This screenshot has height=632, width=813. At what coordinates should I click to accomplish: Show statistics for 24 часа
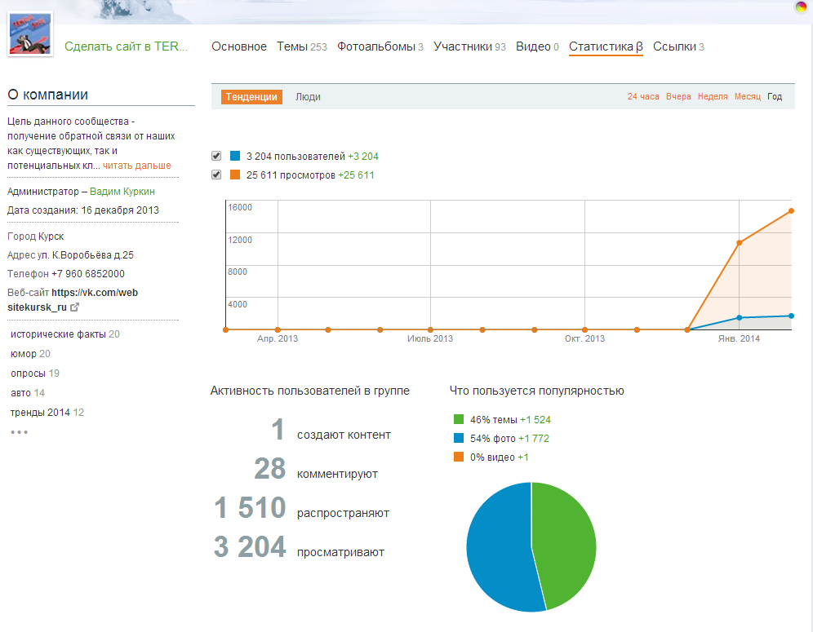tap(643, 96)
